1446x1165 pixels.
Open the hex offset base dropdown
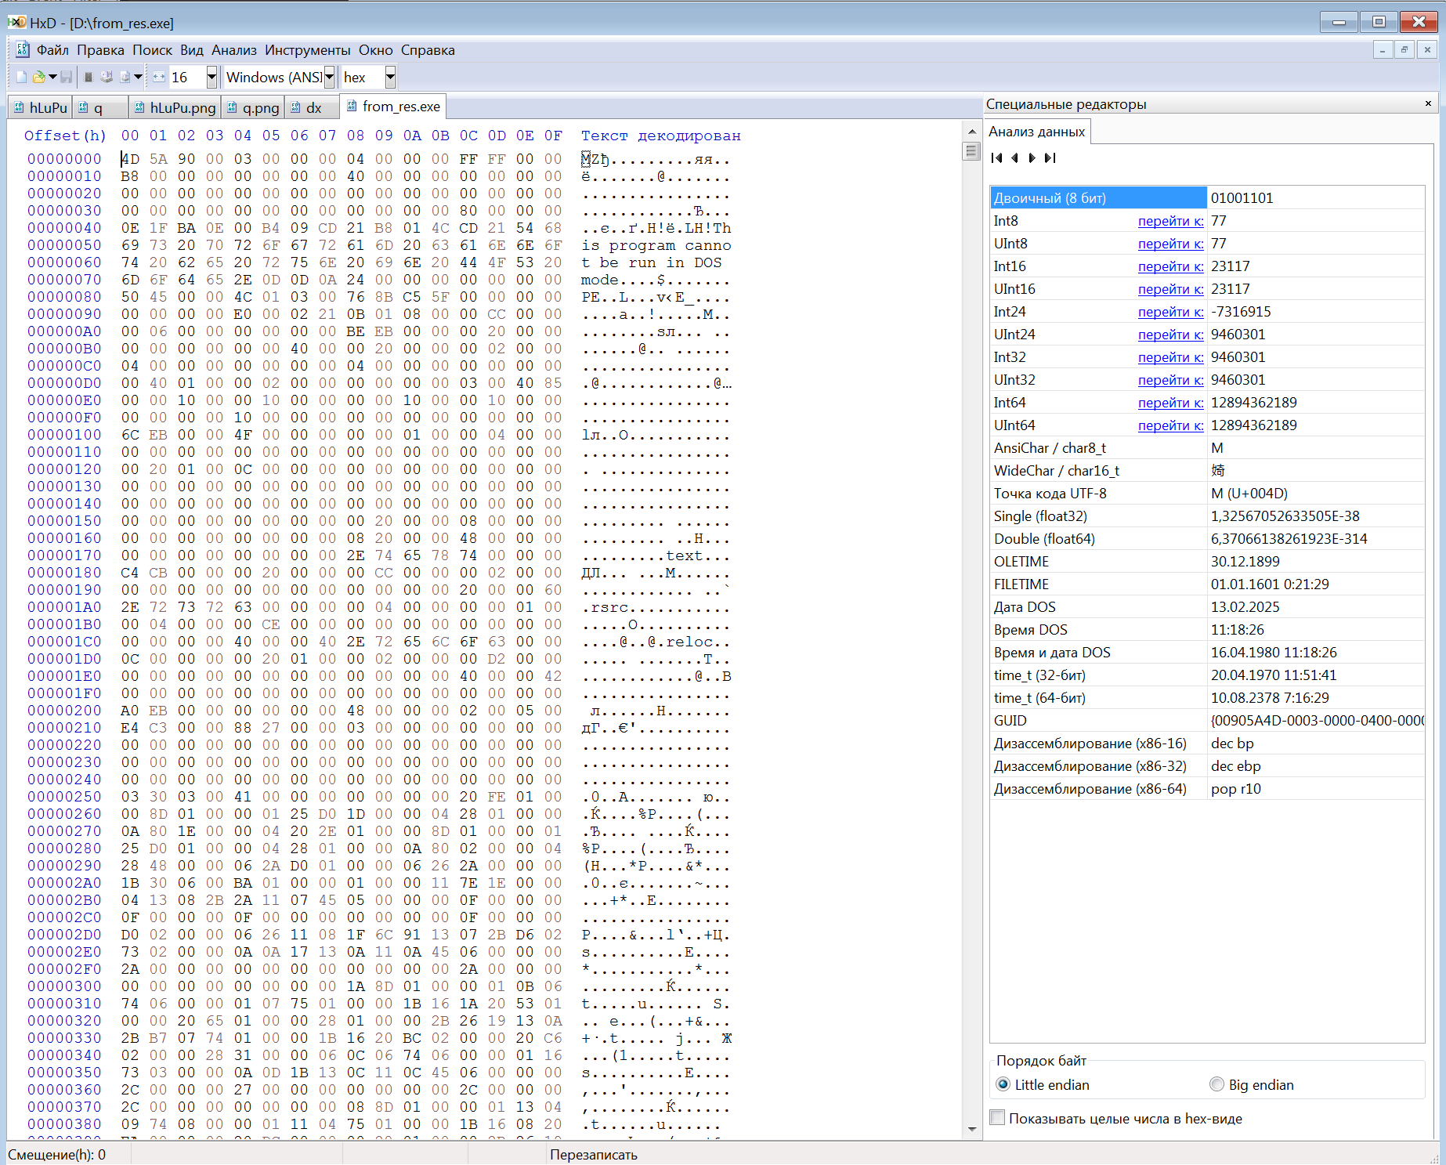click(390, 77)
